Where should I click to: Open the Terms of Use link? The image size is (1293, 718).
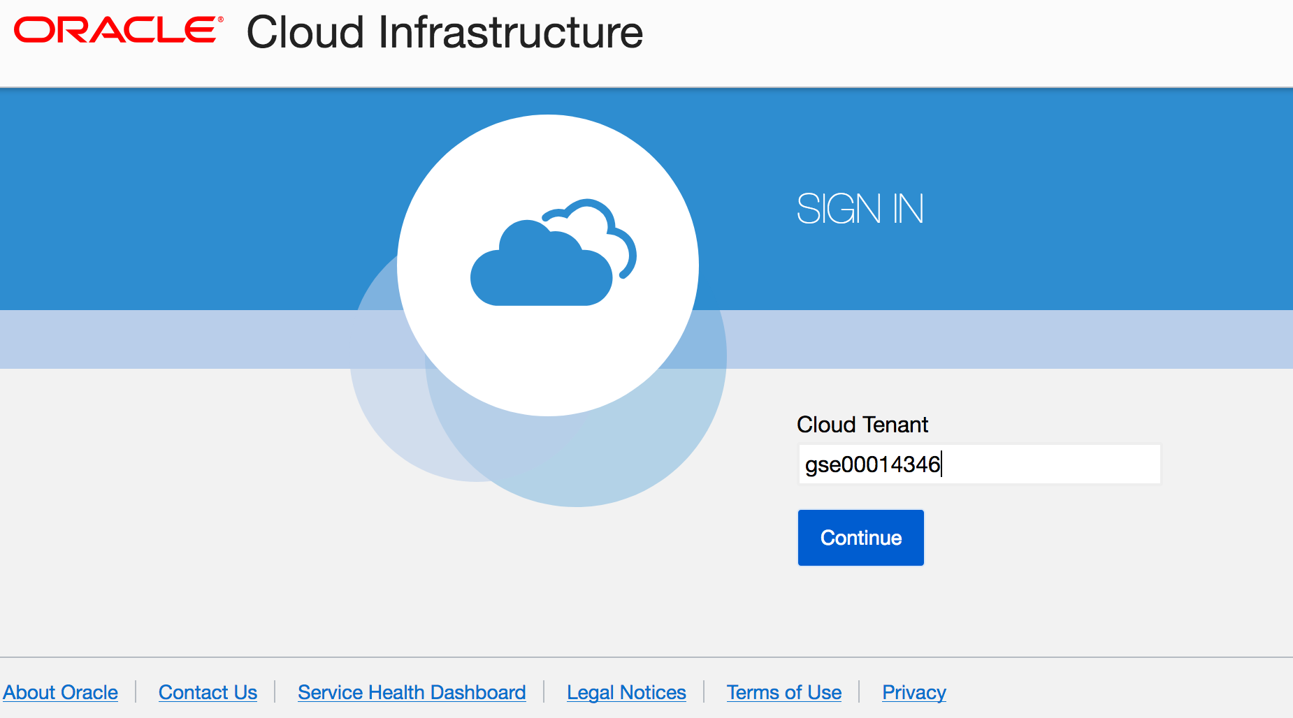784,692
